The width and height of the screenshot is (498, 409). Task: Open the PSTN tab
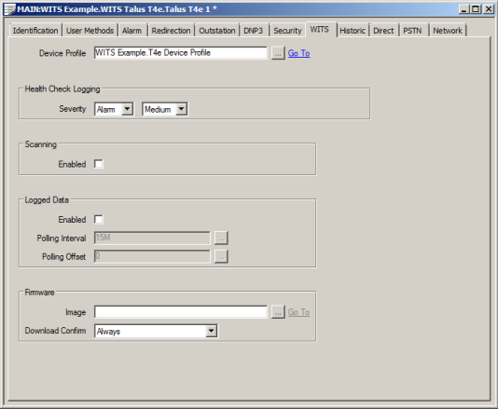pos(412,31)
